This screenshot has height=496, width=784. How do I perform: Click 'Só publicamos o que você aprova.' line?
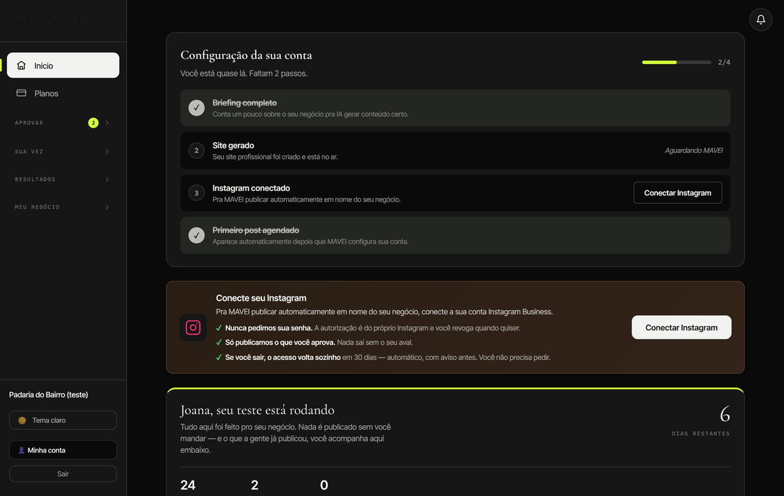pos(280,342)
